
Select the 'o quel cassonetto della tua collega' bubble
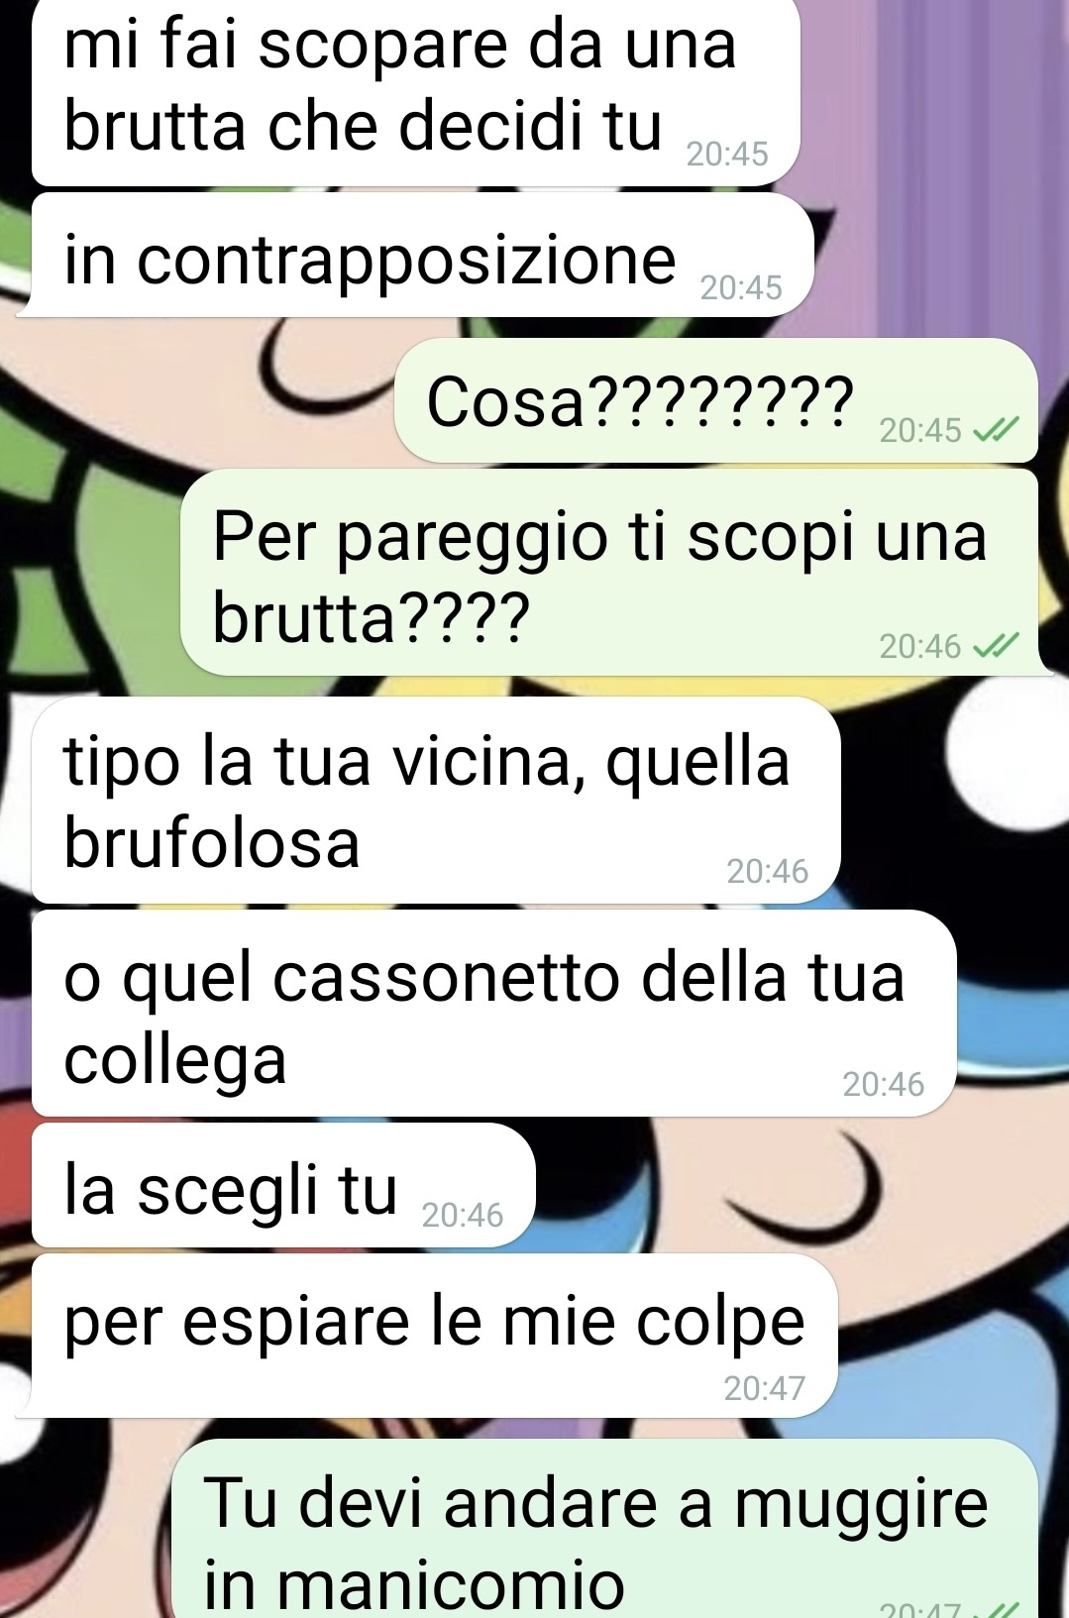[493, 1013]
